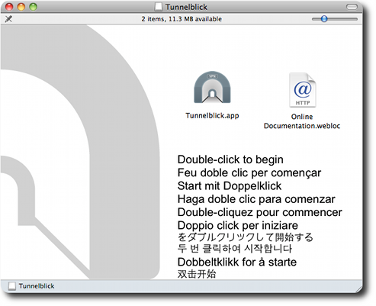
Task: Select the Tunnelblick.app icon
Action: (212, 87)
